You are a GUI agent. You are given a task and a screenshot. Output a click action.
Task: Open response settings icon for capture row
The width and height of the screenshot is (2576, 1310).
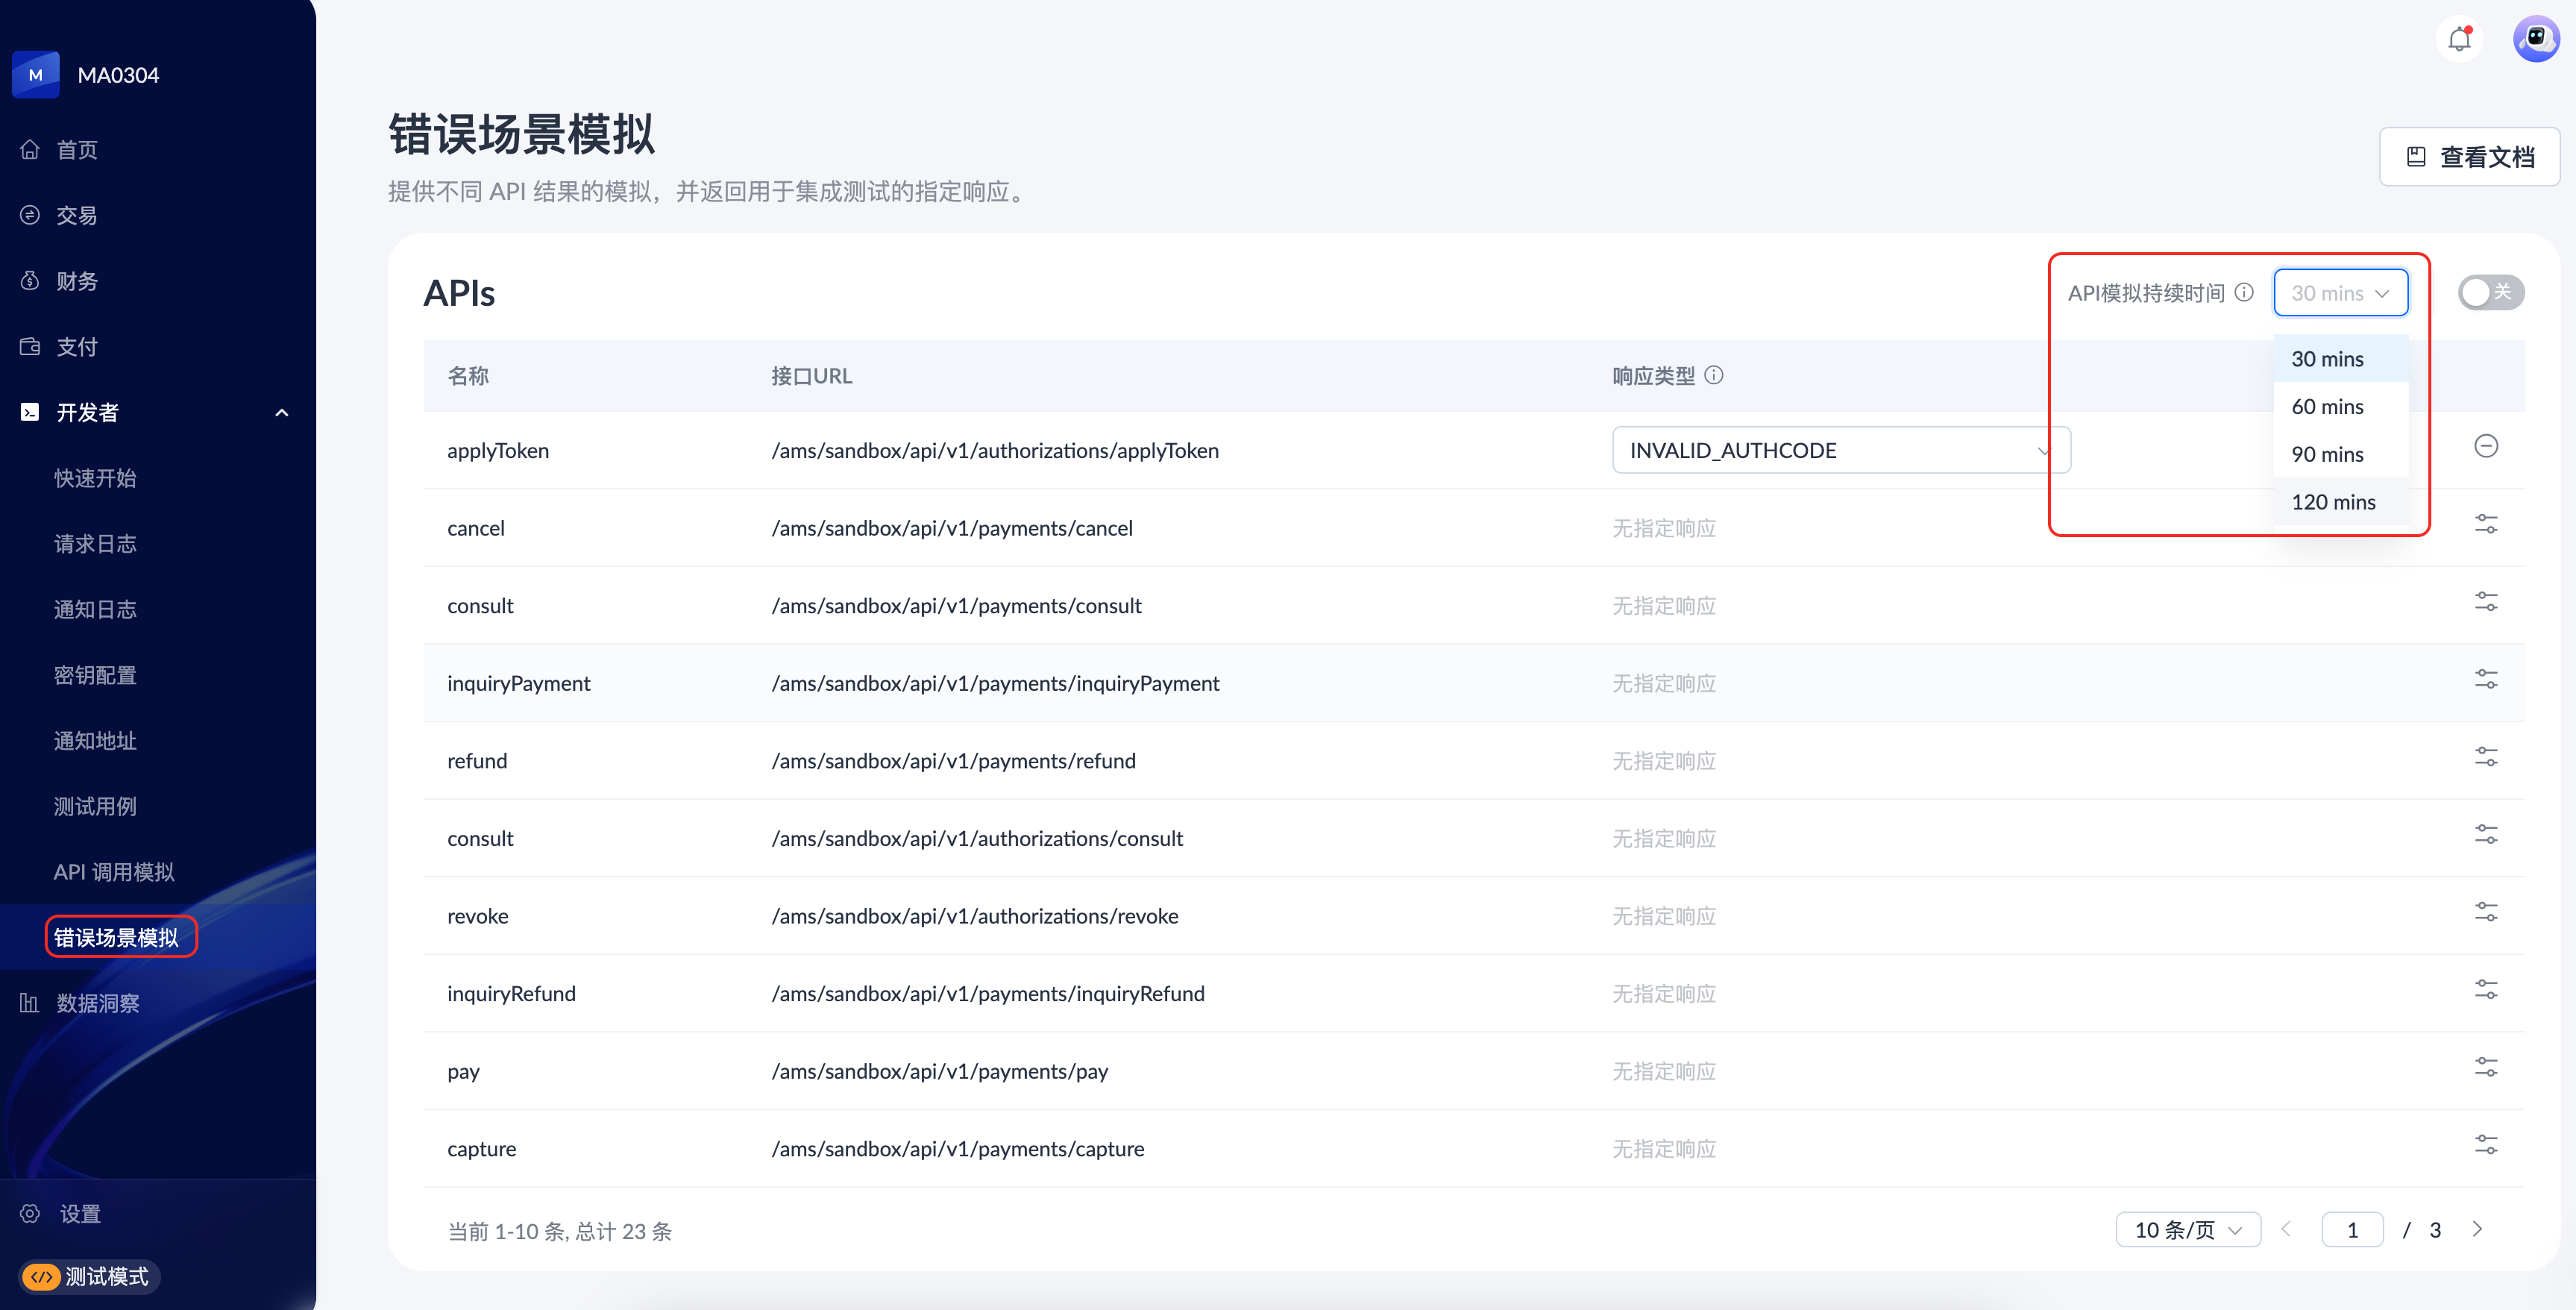pos(2485,1145)
